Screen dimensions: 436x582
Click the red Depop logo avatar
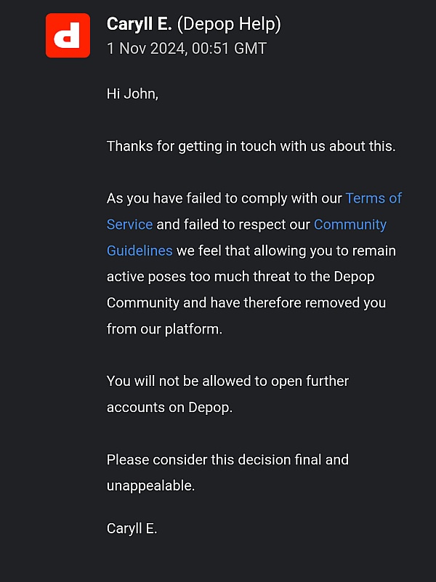click(68, 35)
